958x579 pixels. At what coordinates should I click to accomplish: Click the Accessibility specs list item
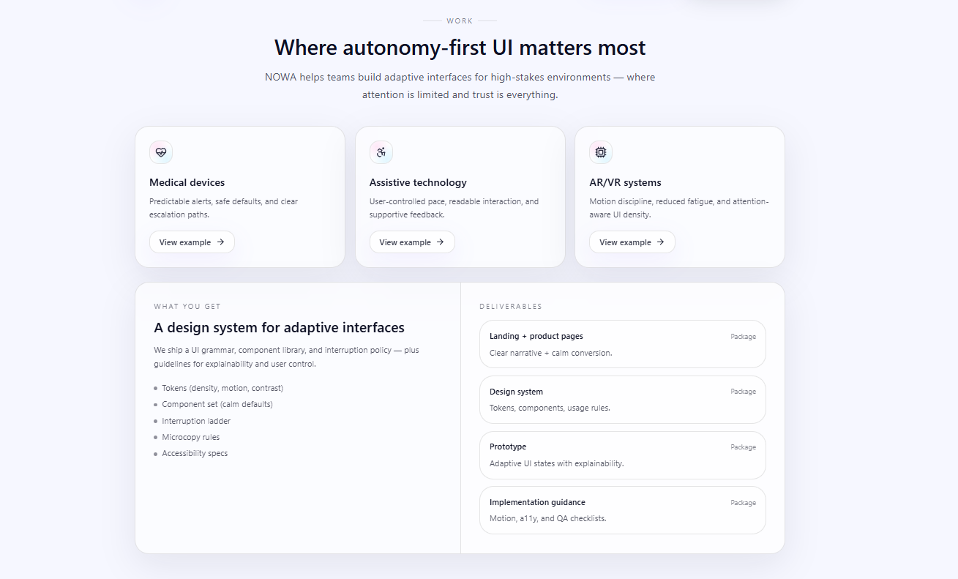tap(195, 454)
